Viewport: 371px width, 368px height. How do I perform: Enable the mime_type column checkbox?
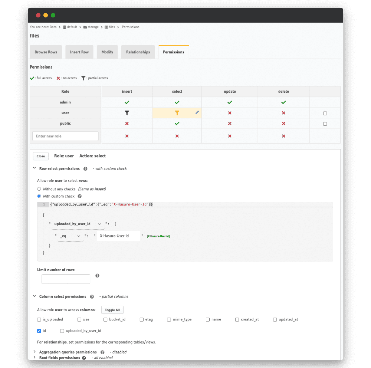click(169, 319)
